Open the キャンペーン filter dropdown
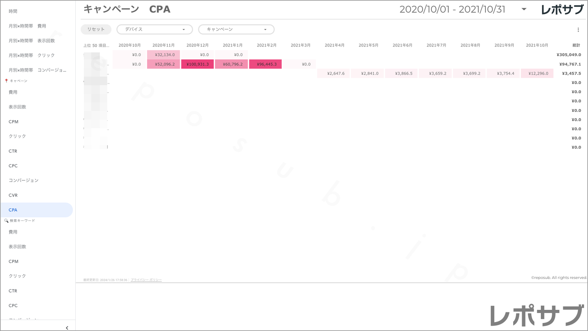Viewport: 588px width, 331px height. [236, 29]
